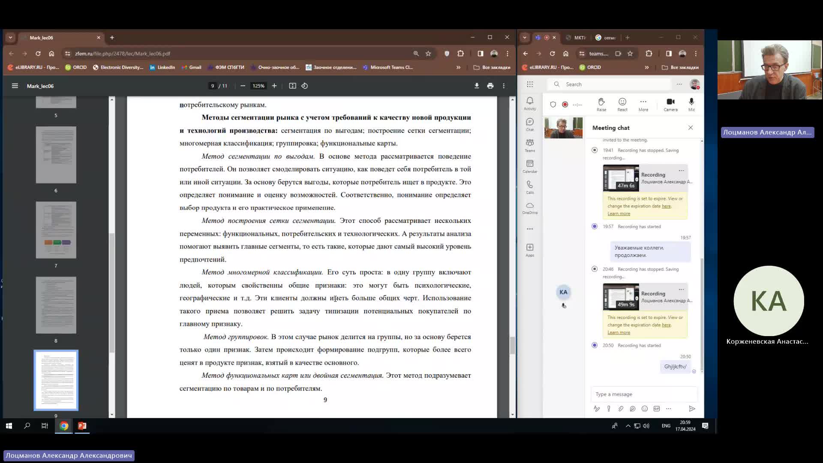Toggle the Mic in meeting
Screen dimensions: 823x463
(x=691, y=104)
